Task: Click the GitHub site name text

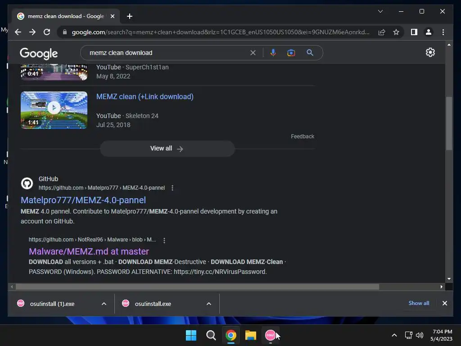Action: [x=49, y=179]
